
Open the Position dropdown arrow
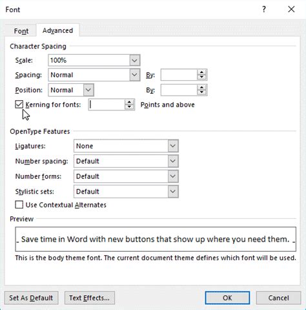click(x=88, y=90)
